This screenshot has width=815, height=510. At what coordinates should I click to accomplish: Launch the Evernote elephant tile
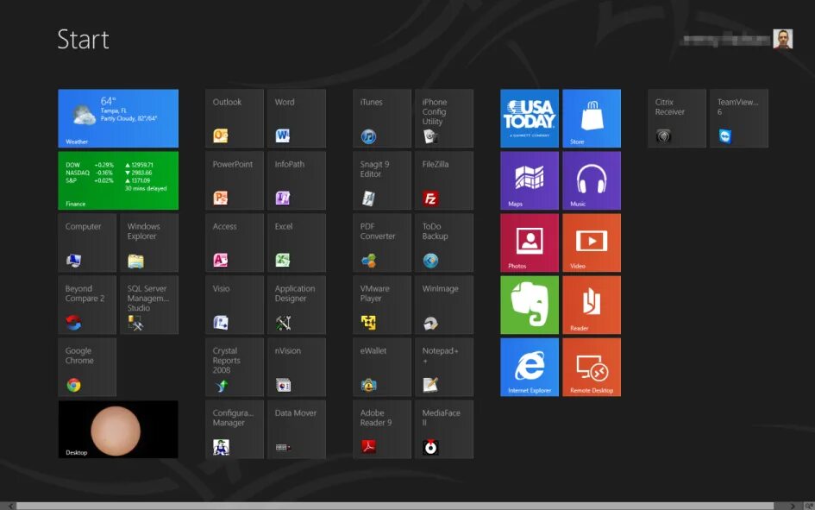[530, 305]
